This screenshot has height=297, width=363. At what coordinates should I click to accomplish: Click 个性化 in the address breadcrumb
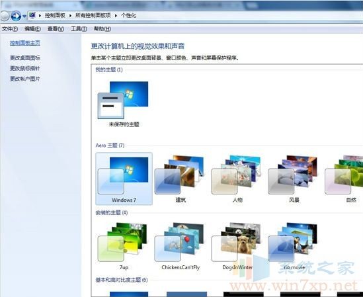(128, 15)
